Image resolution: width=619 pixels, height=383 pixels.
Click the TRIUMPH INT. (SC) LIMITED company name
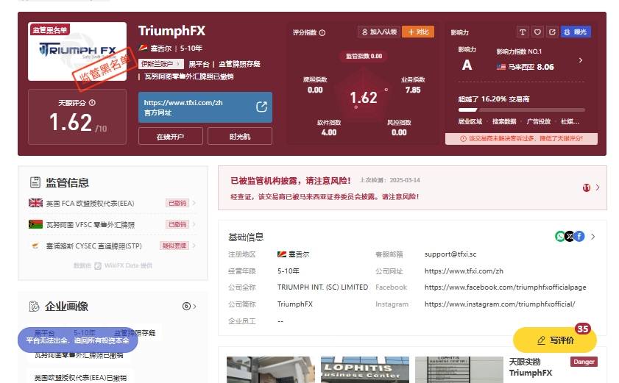[x=322, y=287]
